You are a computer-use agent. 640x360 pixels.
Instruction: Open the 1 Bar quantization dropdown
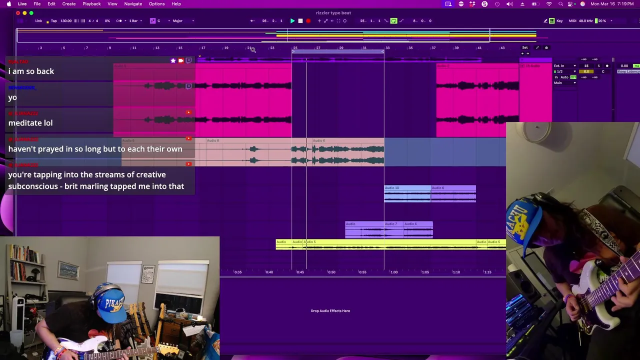(135, 20)
